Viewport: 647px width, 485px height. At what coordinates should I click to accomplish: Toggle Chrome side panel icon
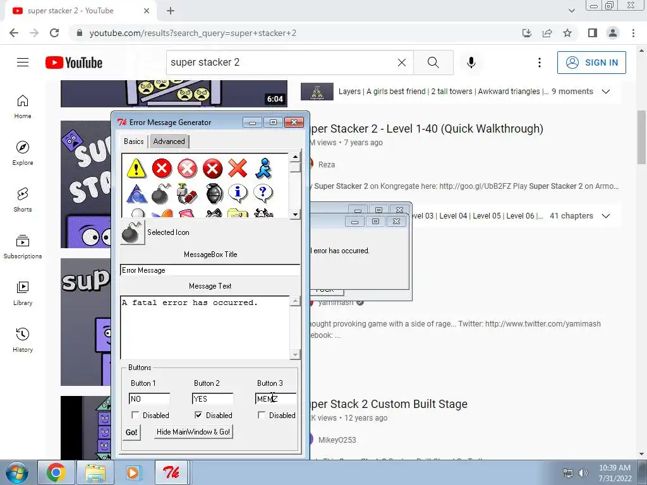coord(593,33)
